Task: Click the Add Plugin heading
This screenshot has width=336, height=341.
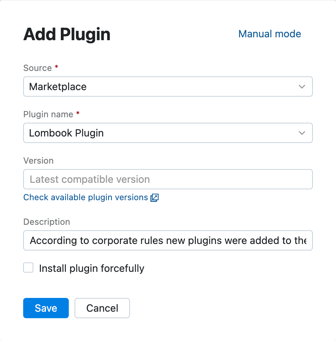Action: point(67,34)
